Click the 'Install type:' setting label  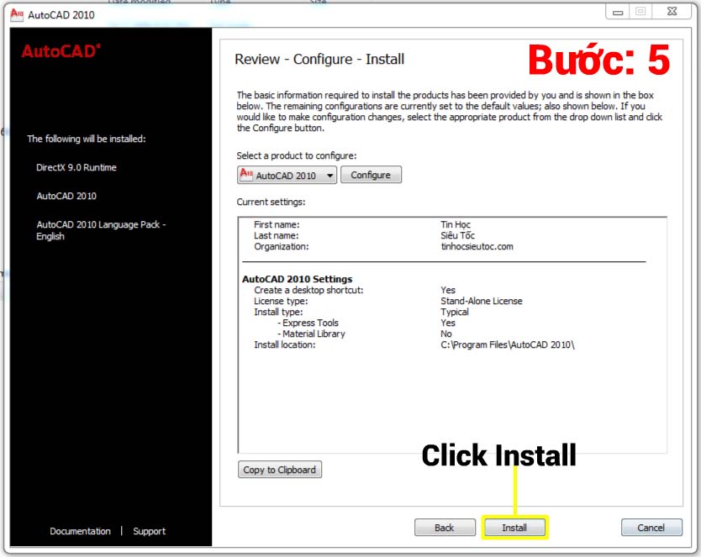[x=278, y=312]
